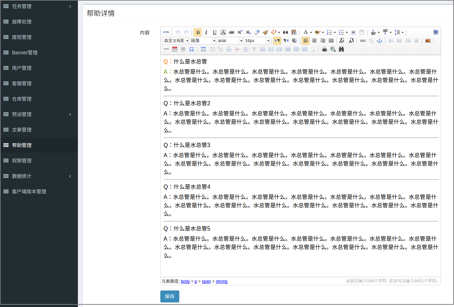Click into the text 什么是水总管3
The image size is (454, 307).
click(x=192, y=145)
